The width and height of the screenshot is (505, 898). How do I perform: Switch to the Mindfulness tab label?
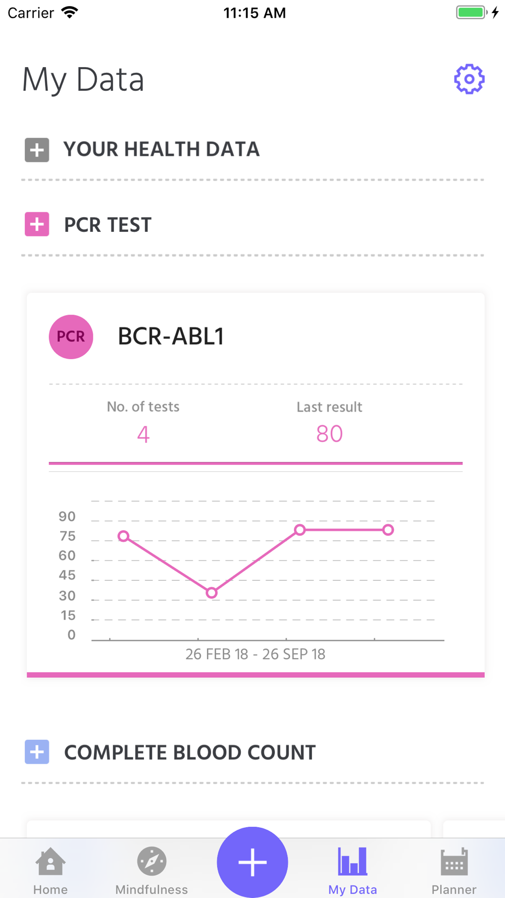tap(151, 889)
